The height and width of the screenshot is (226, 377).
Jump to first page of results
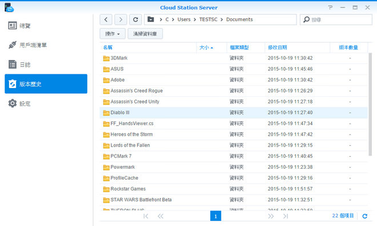[146, 216]
